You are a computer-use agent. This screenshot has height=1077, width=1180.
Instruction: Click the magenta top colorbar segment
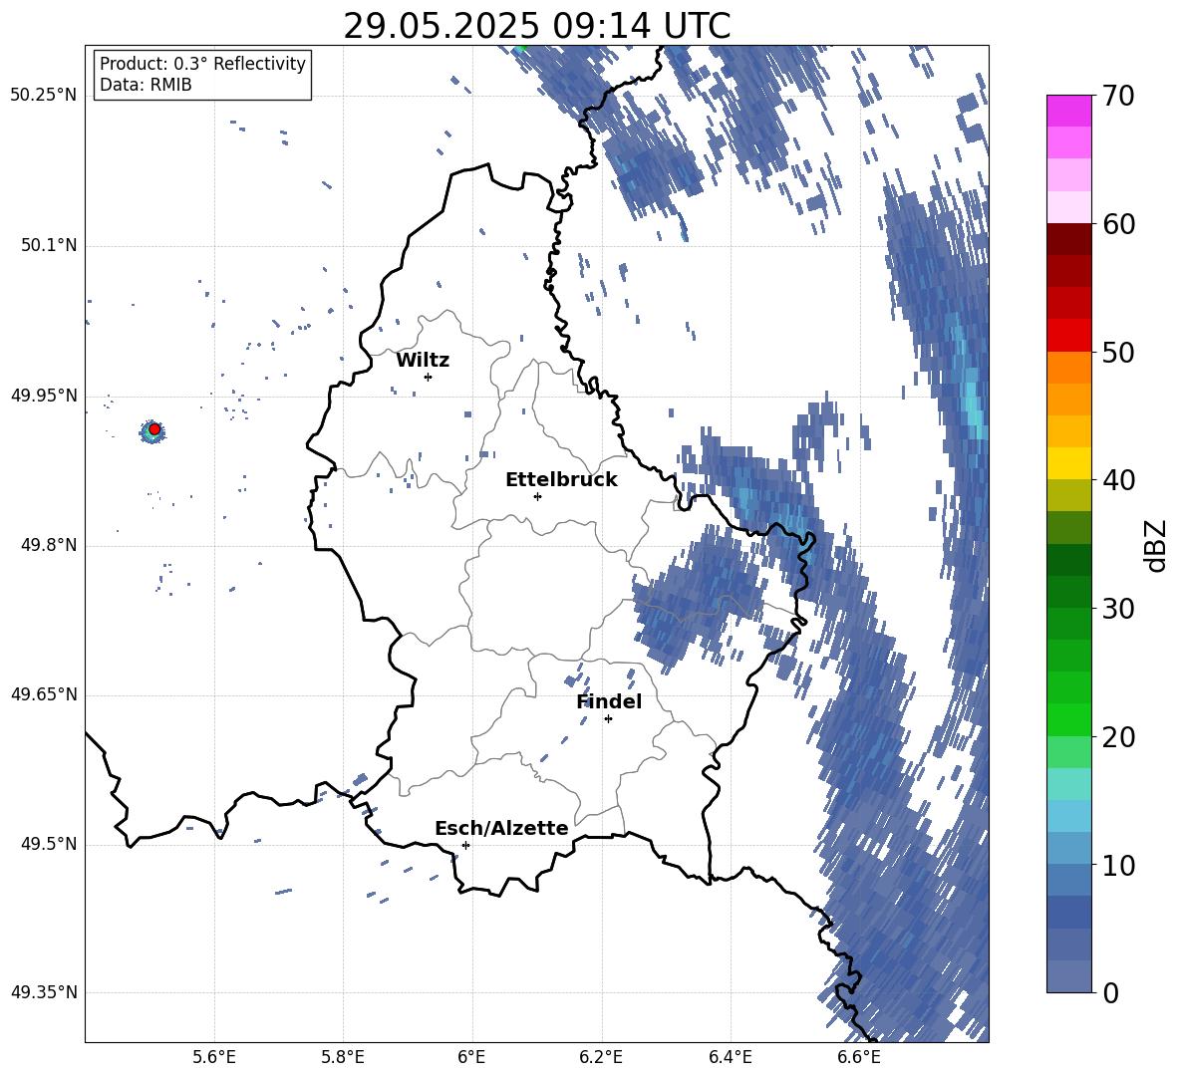click(x=1068, y=112)
